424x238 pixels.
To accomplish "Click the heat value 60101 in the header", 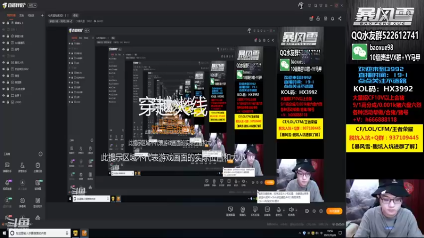I will [100, 21].
